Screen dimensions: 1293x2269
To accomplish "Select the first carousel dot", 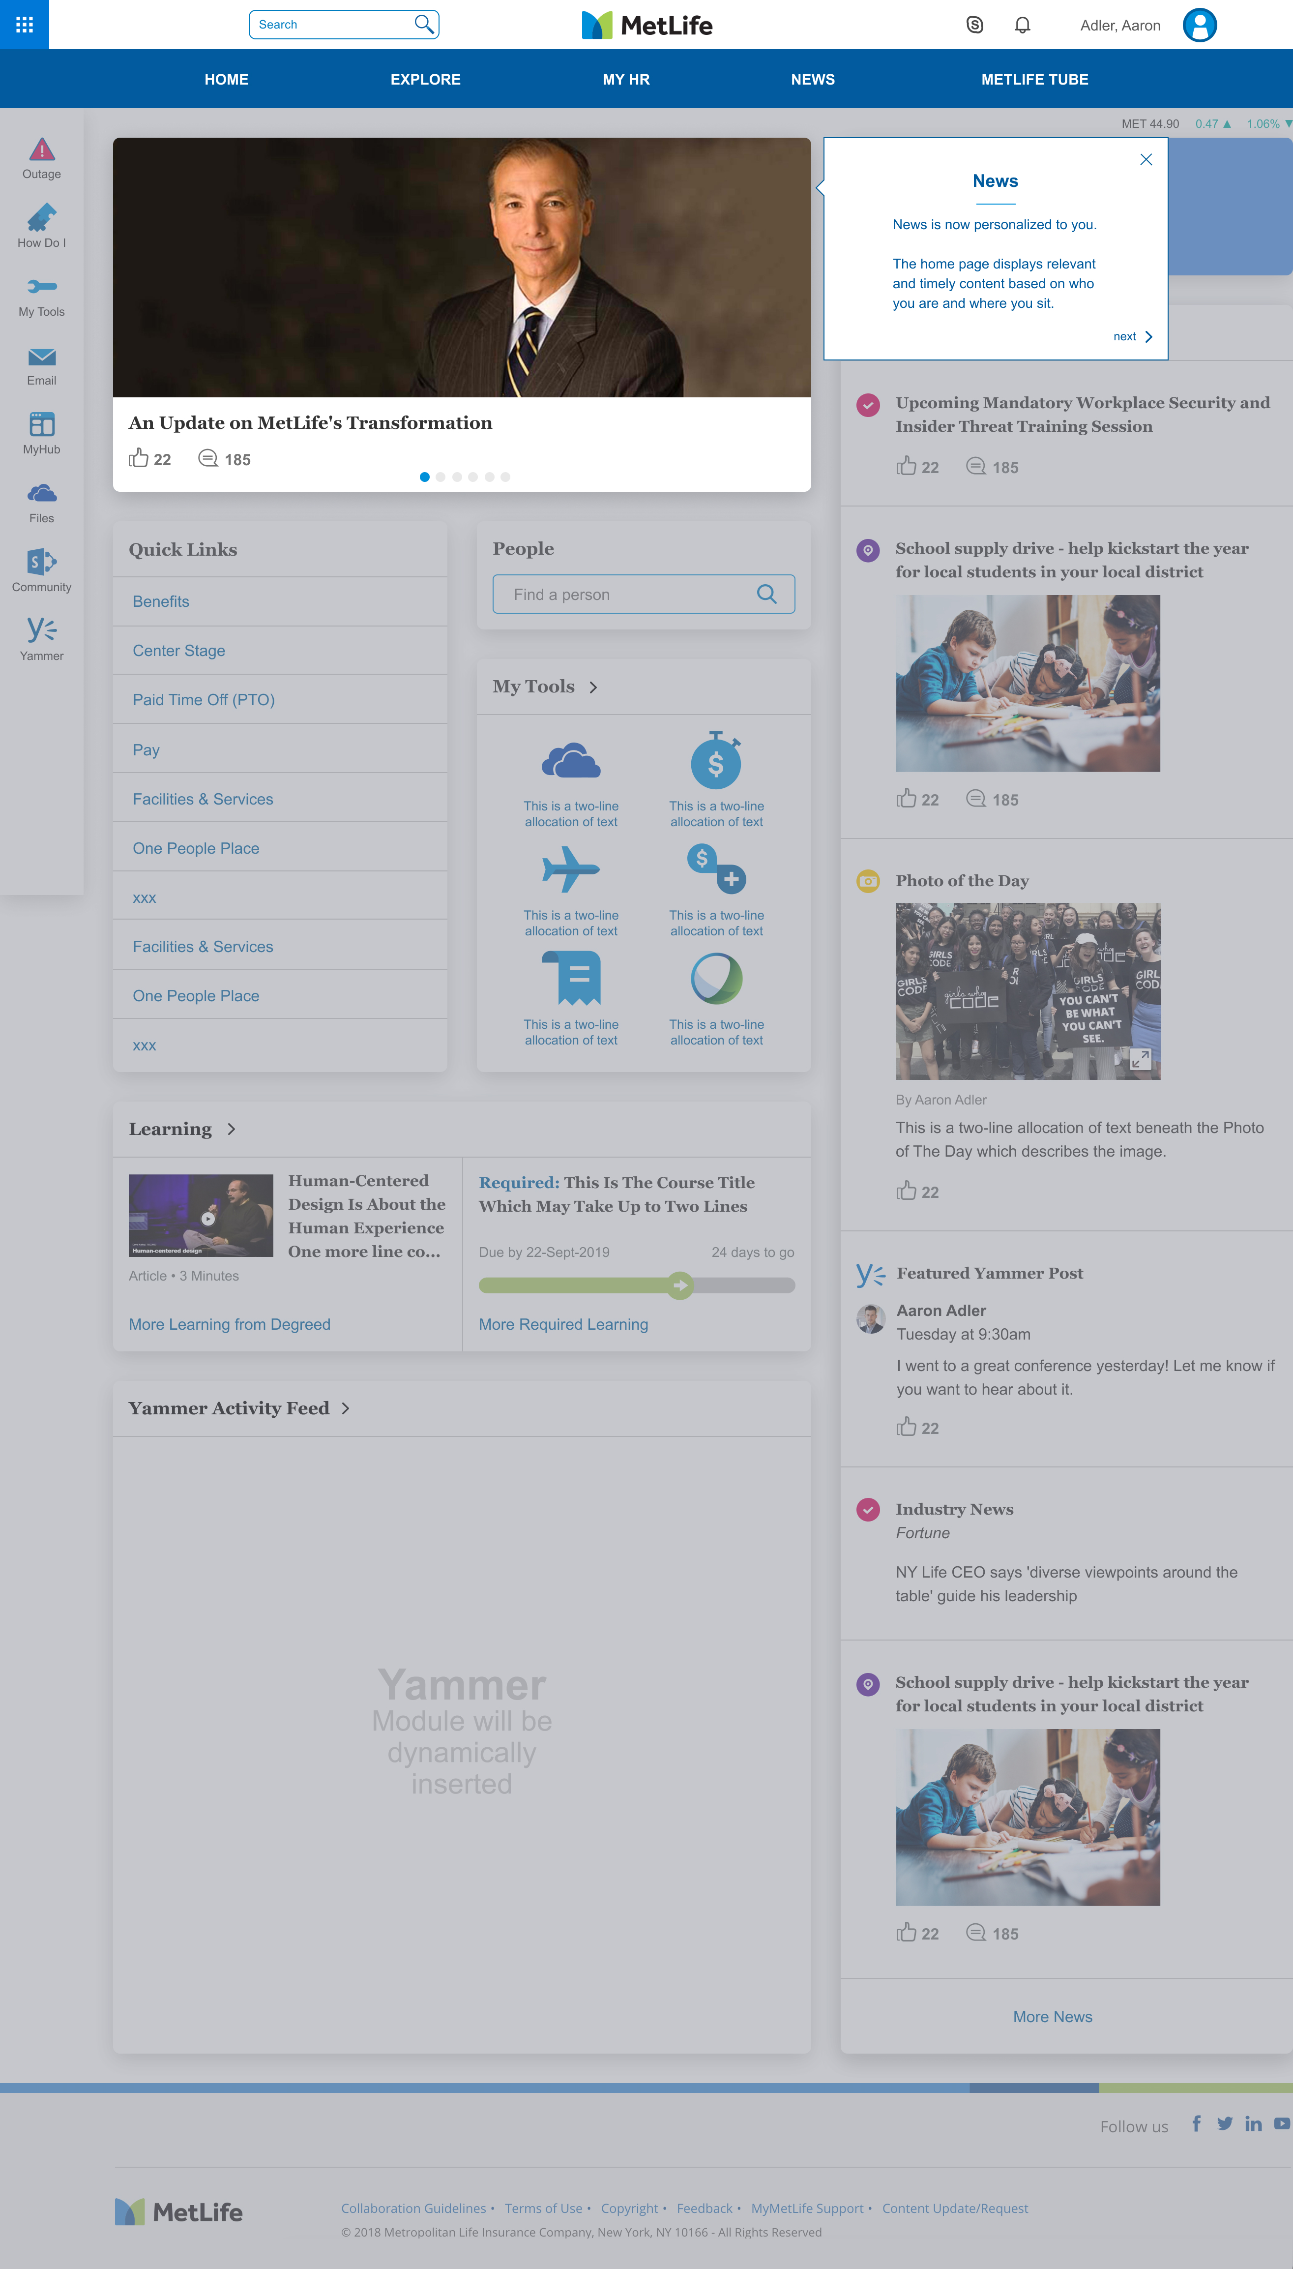I will click(x=424, y=477).
